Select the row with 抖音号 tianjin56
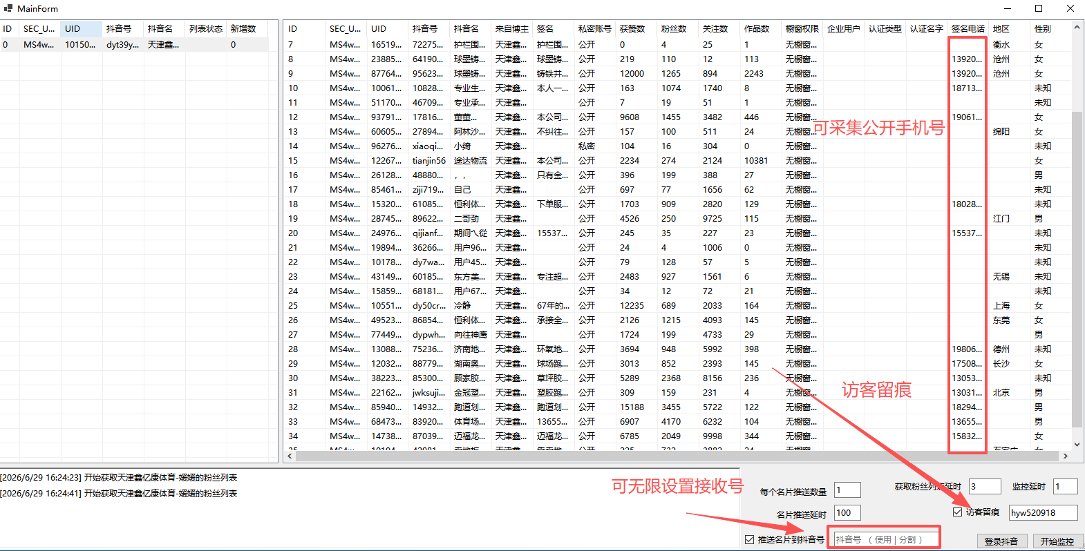The image size is (1085, 551). click(677, 160)
